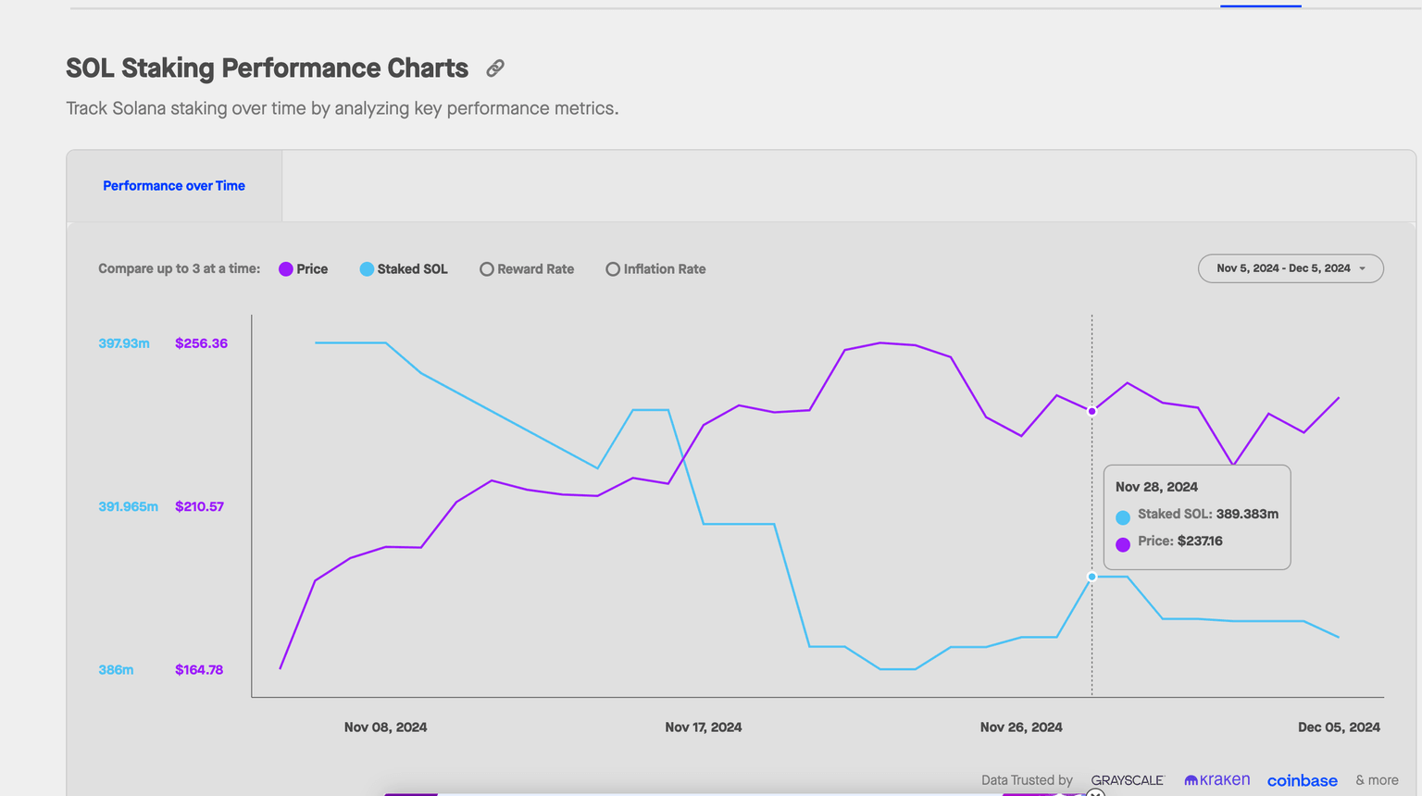The image size is (1422, 796).
Task: Open the Coinbase logo link
Action: click(1302, 780)
